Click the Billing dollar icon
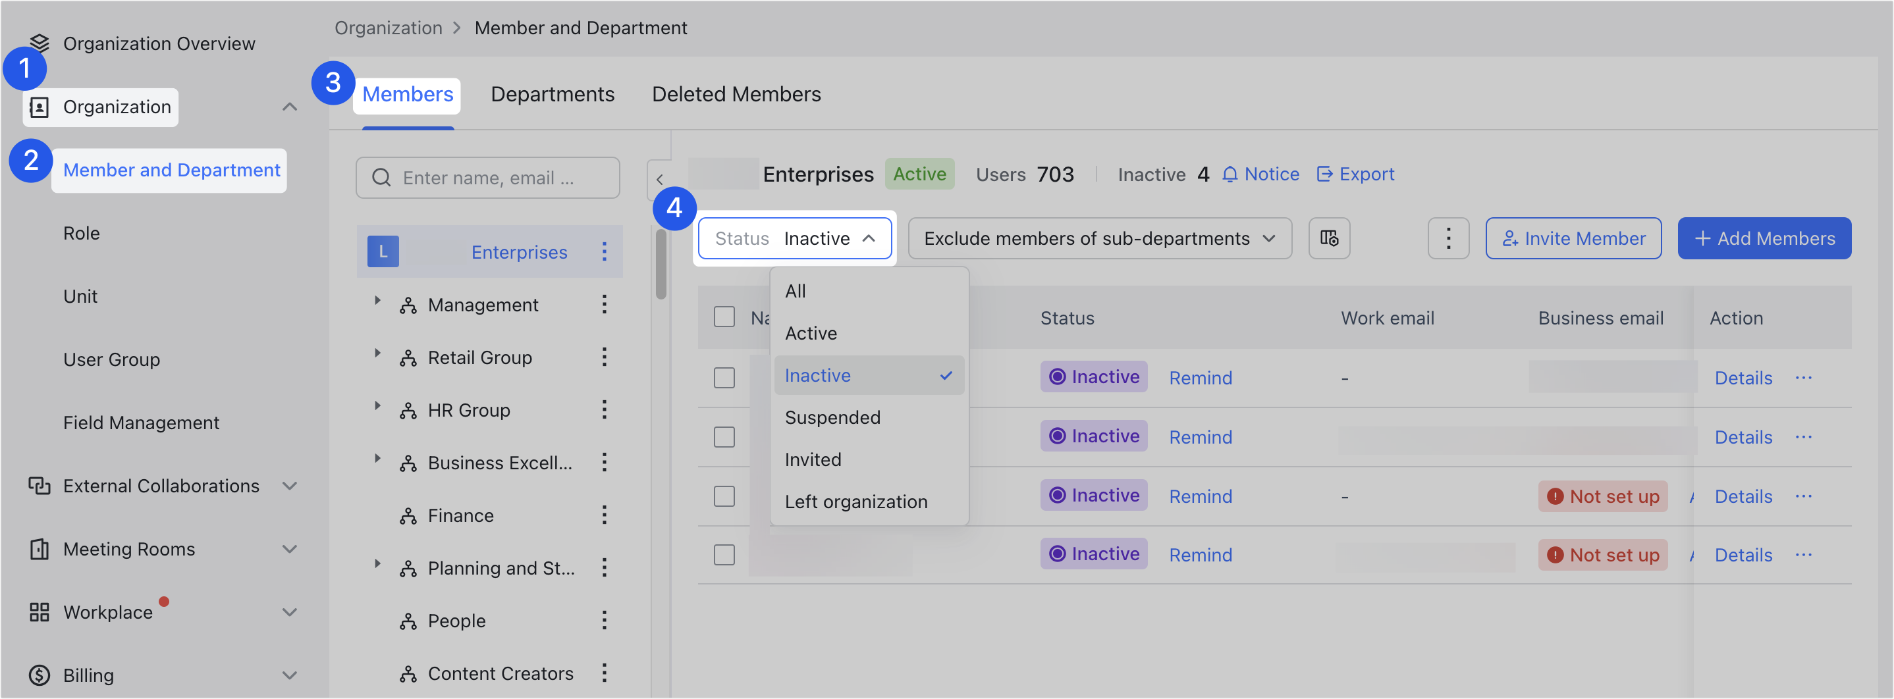 tap(39, 675)
